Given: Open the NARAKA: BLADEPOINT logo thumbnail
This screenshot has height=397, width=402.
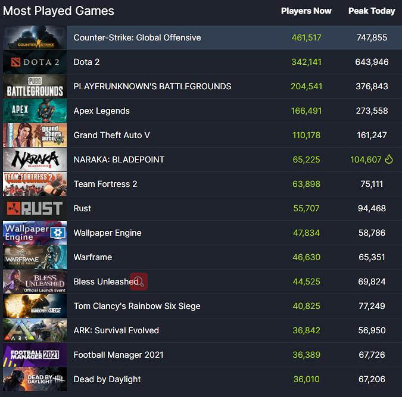Looking at the screenshot, I should click(35, 160).
